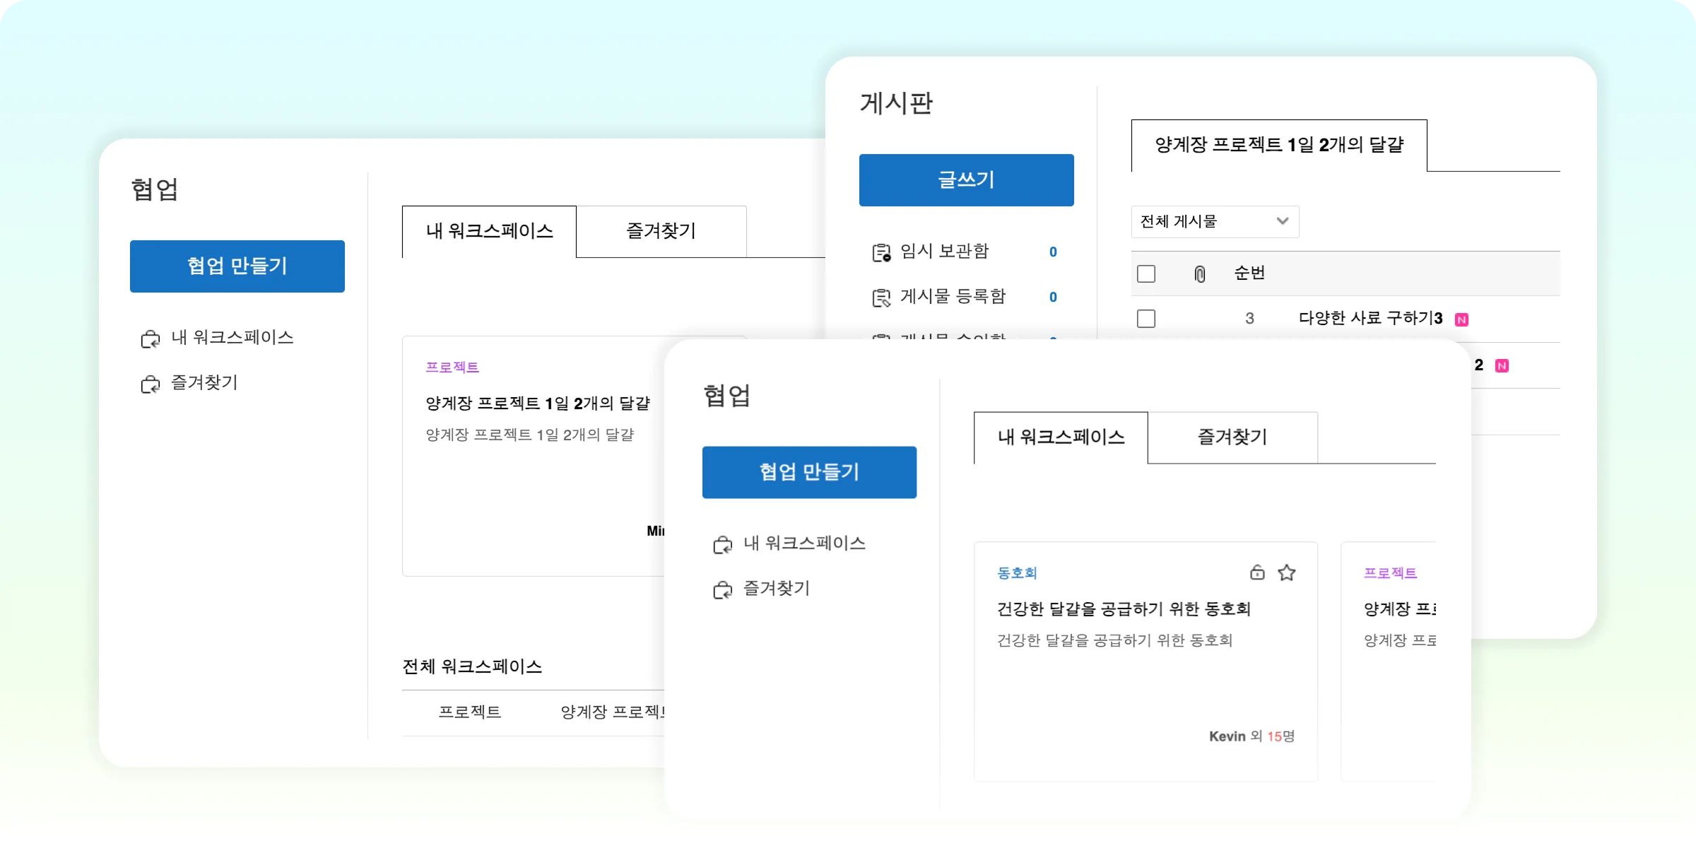Click the lock icon on 동호회 card
This screenshot has height=848, width=1696.
1257,572
